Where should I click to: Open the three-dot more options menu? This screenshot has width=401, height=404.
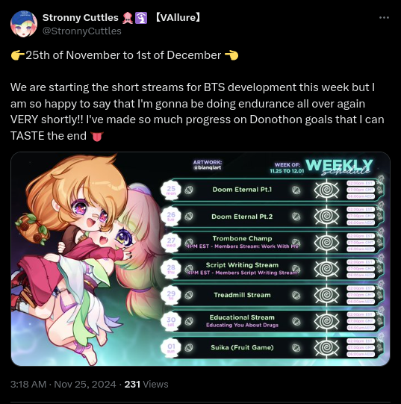pos(384,17)
